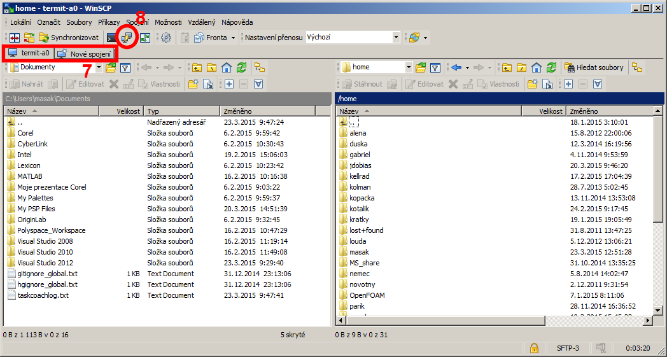667x357 pixels.
Task: Refresh the remote panel listing
Action: [552, 67]
